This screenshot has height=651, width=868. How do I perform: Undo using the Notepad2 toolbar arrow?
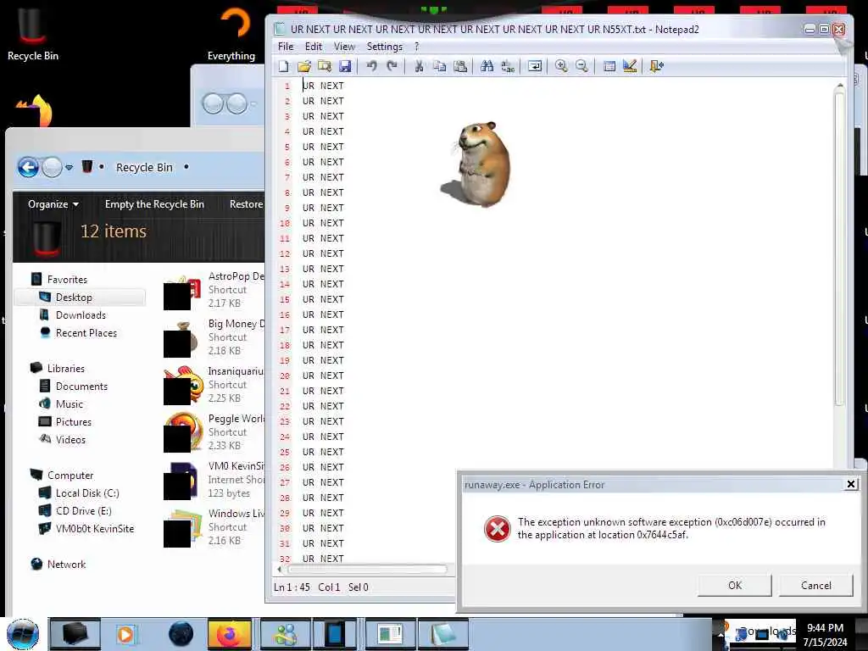pos(371,66)
